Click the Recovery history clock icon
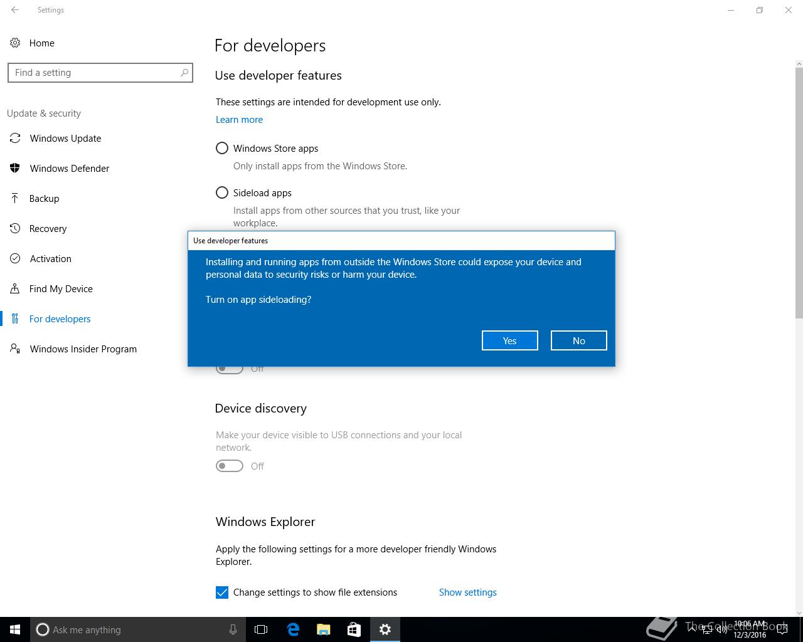 [15, 229]
